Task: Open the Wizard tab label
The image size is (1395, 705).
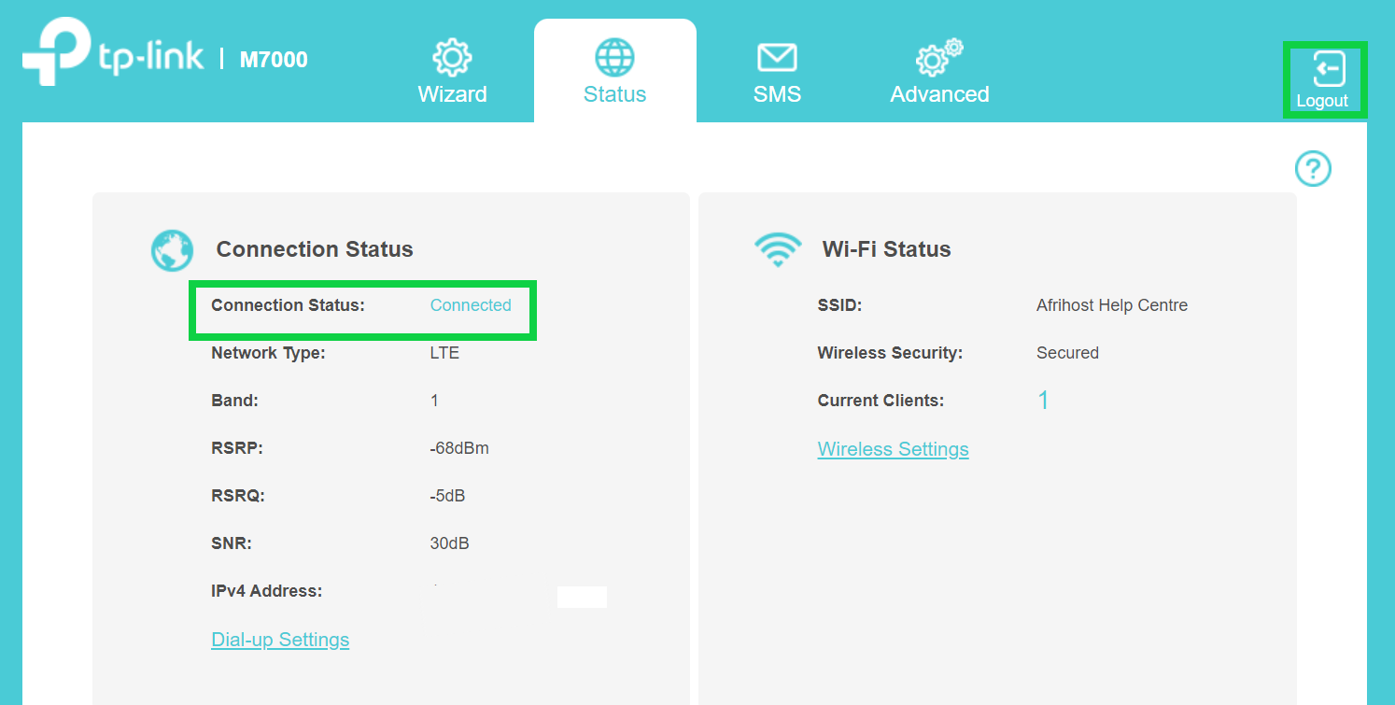Action: point(452,94)
